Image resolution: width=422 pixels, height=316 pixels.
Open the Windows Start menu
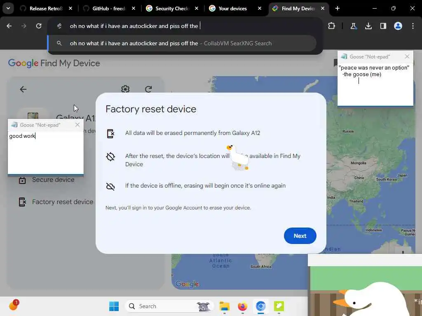(x=114, y=306)
